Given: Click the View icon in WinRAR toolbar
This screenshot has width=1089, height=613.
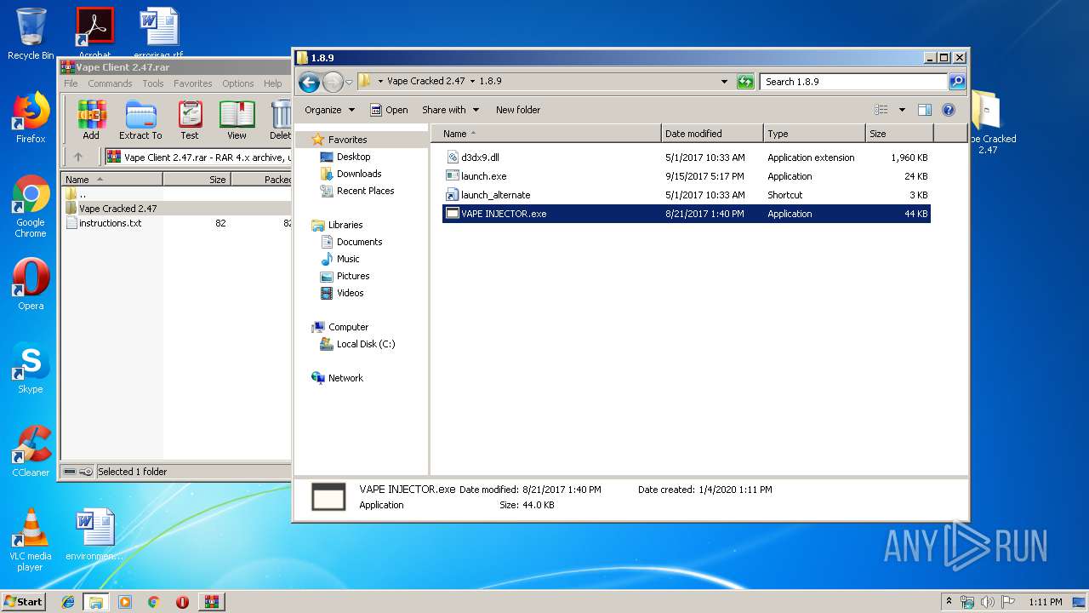Looking at the screenshot, I should (x=237, y=119).
